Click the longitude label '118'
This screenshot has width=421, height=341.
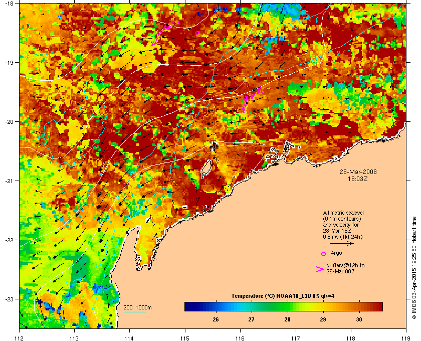click(x=351, y=338)
